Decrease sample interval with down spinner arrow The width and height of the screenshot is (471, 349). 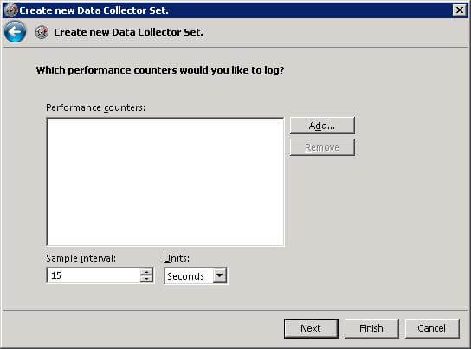(x=146, y=279)
